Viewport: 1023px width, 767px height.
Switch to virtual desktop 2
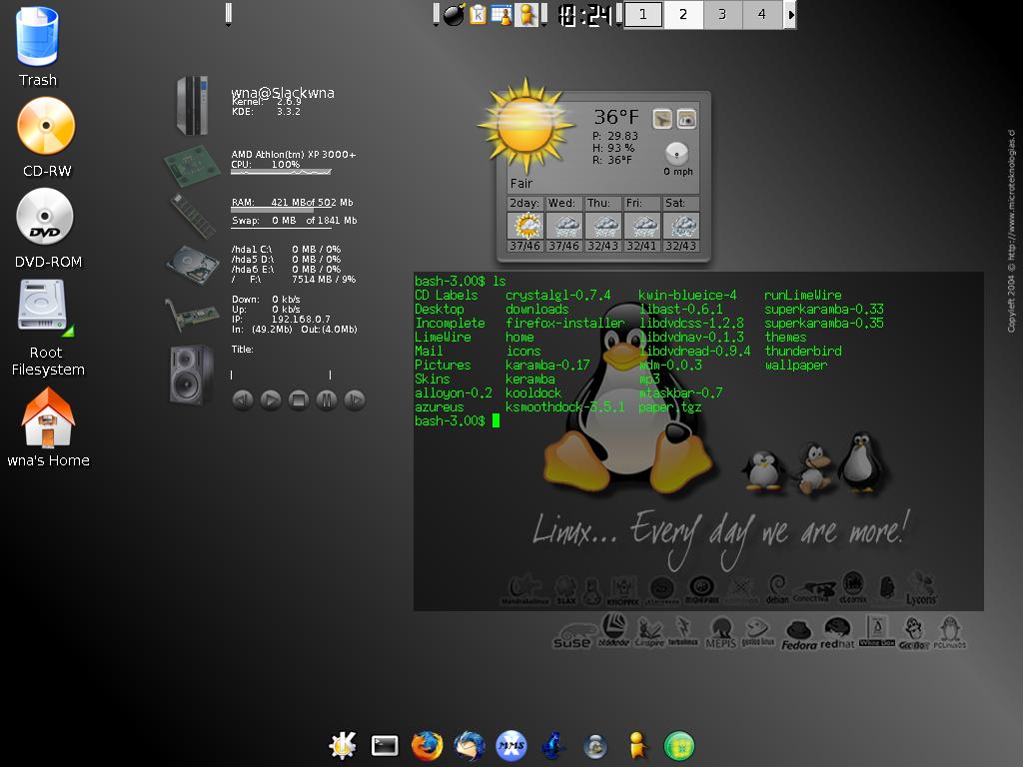pyautogui.click(x=683, y=14)
